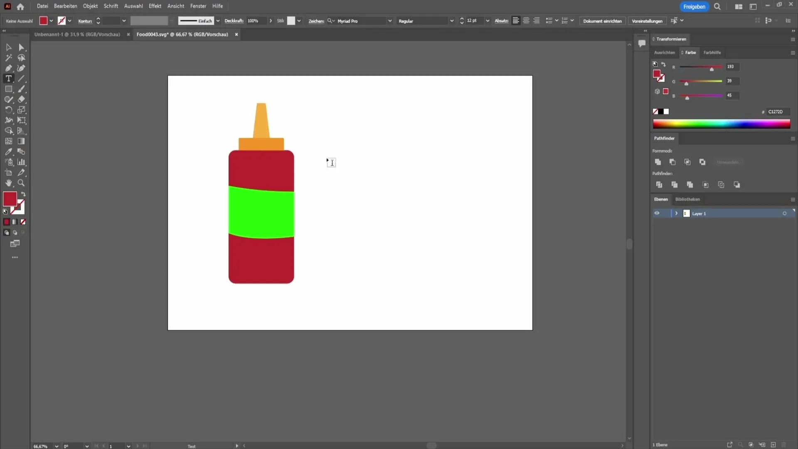This screenshot has width=798, height=449.
Task: Click Unite in Pathfinder shape modes
Action: coord(658,162)
